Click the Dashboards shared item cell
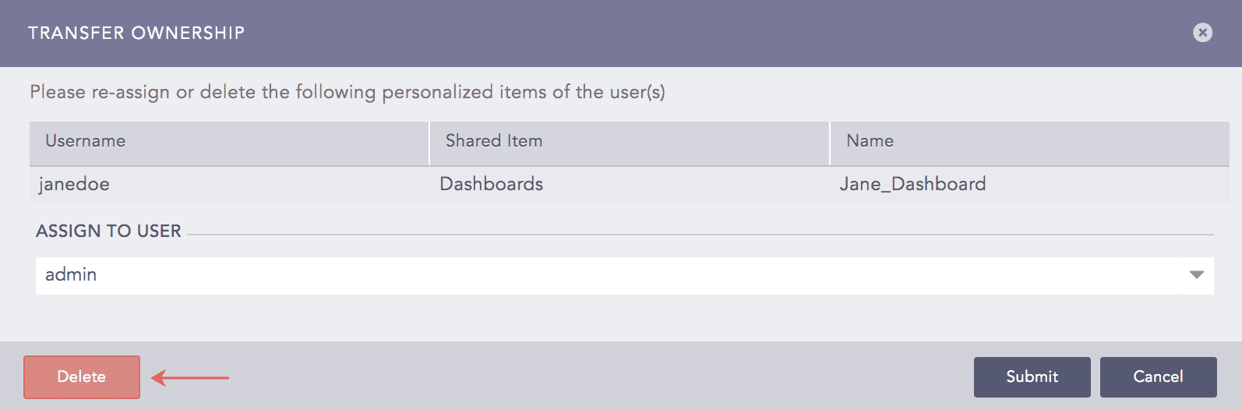 pos(492,185)
